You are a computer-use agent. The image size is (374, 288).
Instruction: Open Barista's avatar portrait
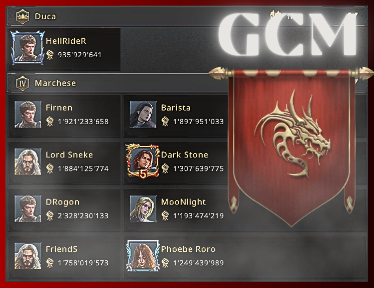pos(143,115)
